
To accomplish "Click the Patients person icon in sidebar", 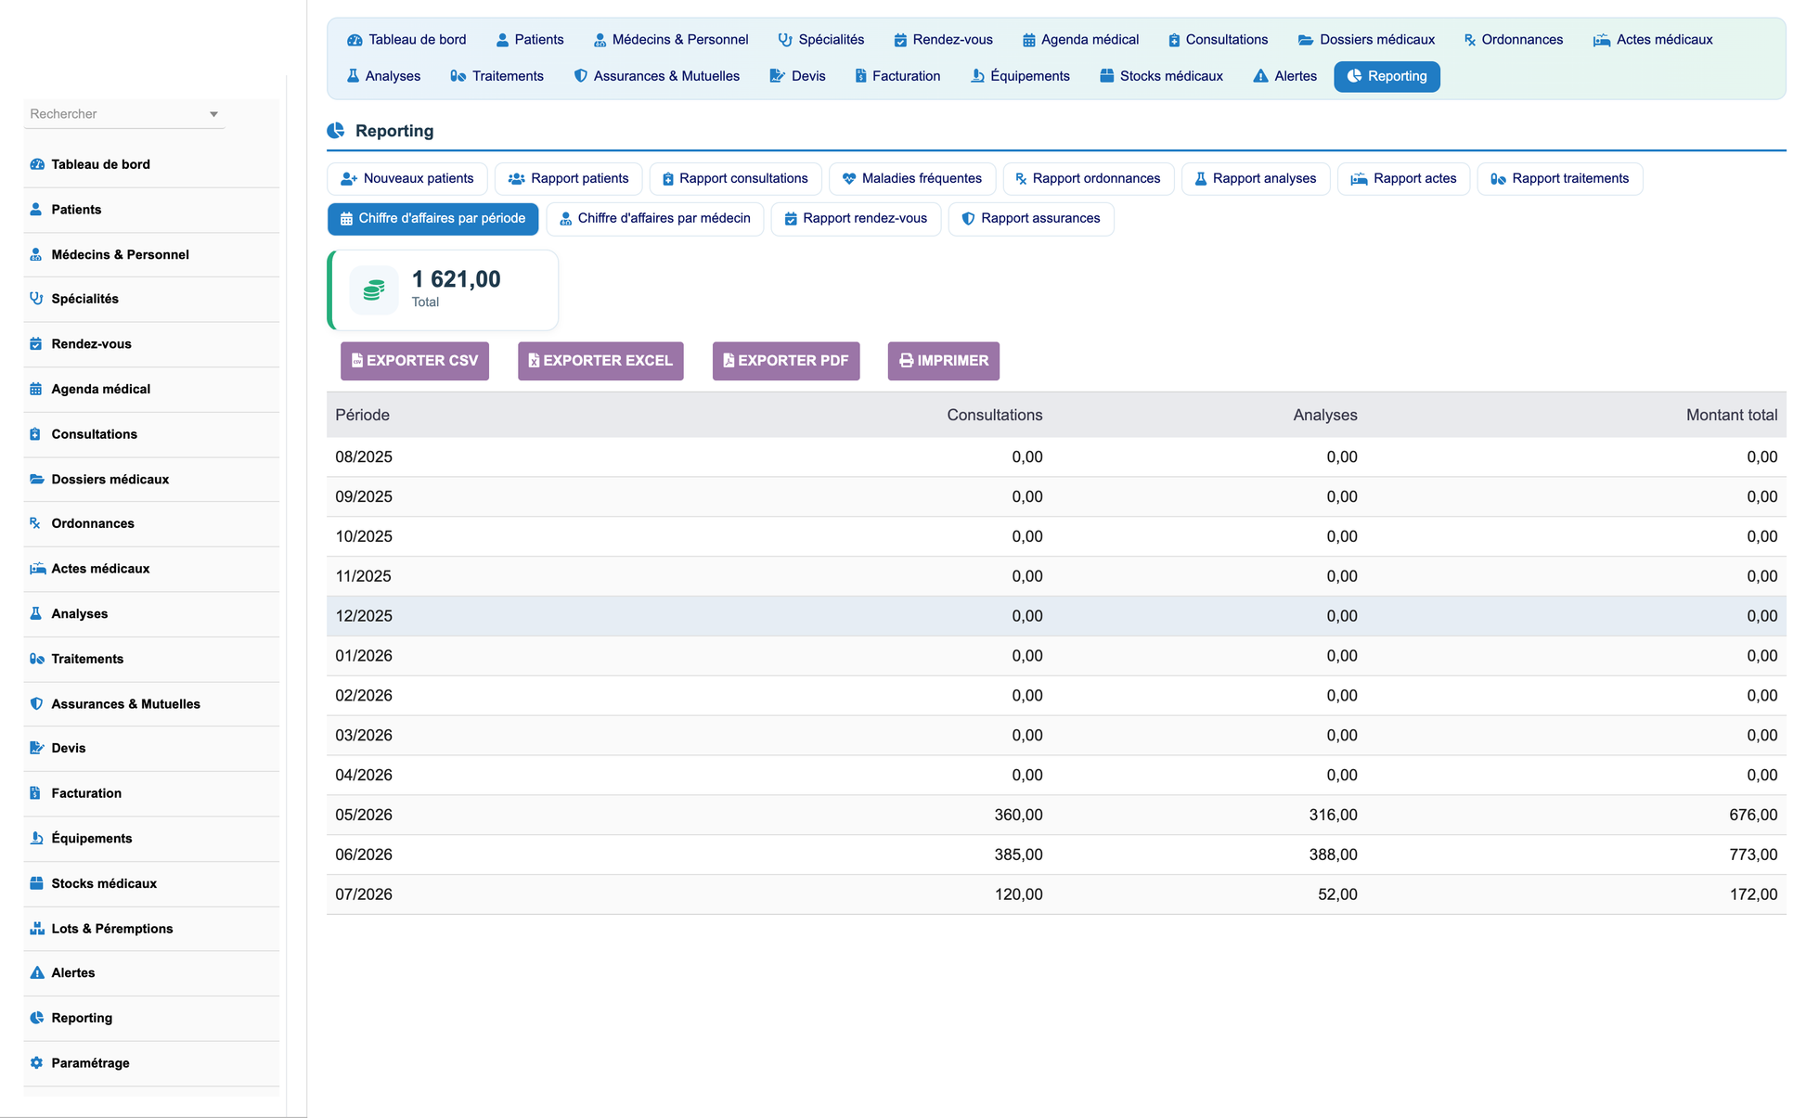I will 36,210.
